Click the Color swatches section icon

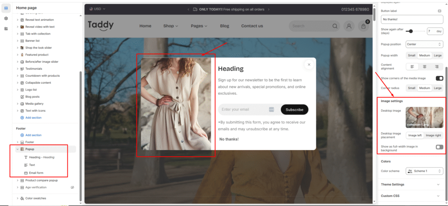tap(22, 198)
